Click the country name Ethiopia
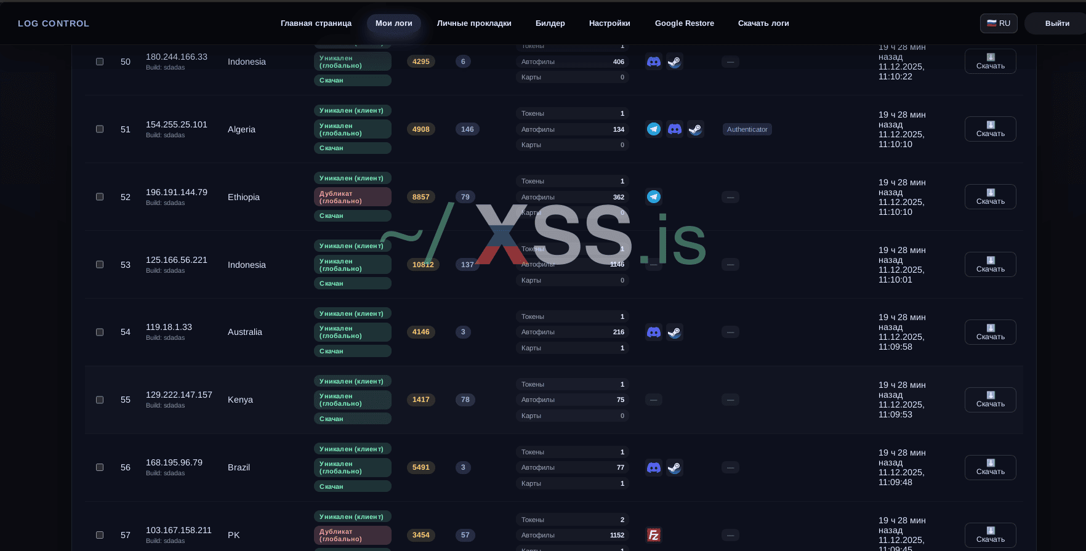 (244, 197)
